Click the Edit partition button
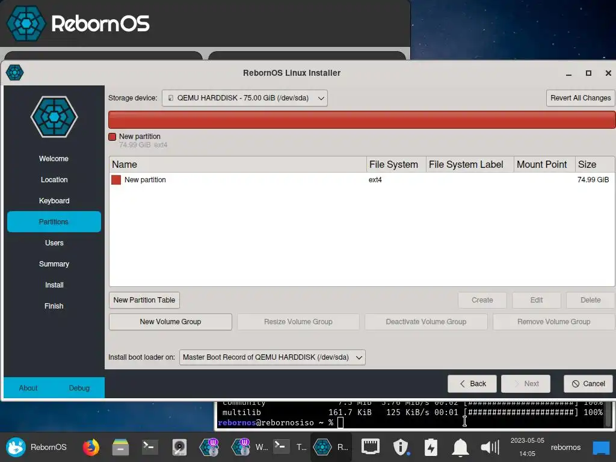The height and width of the screenshot is (462, 616). click(x=536, y=300)
